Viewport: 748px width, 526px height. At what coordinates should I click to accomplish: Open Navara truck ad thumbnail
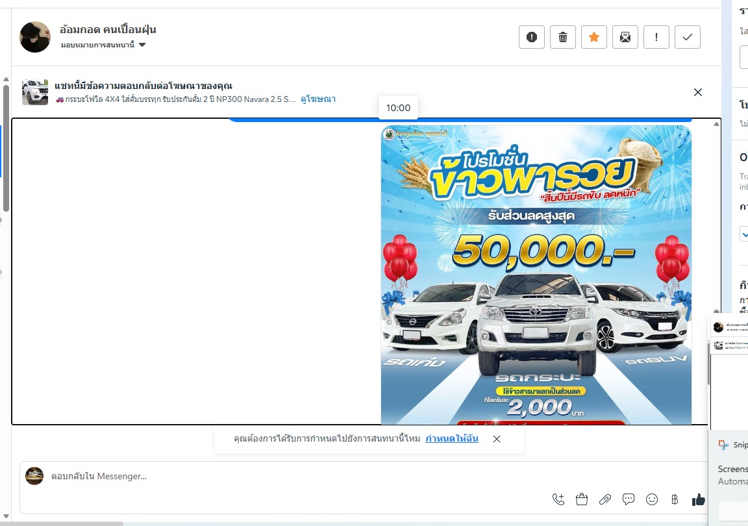35,92
